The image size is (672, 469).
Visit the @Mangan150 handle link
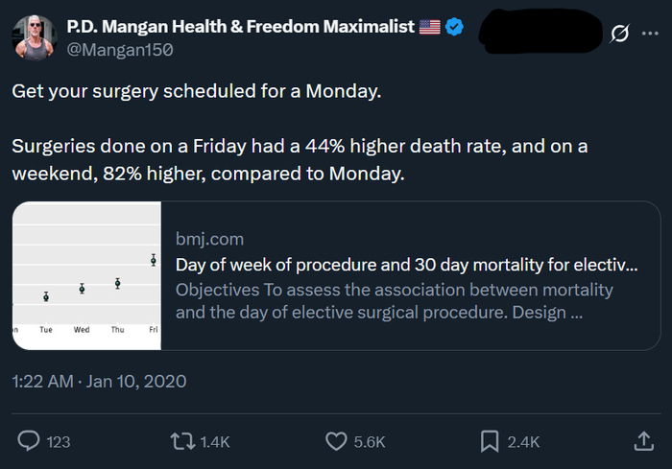click(119, 50)
